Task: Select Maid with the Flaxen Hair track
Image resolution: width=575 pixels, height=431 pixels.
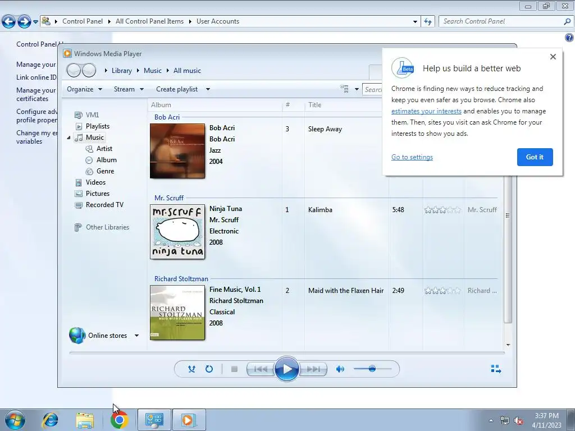Action: click(x=346, y=291)
